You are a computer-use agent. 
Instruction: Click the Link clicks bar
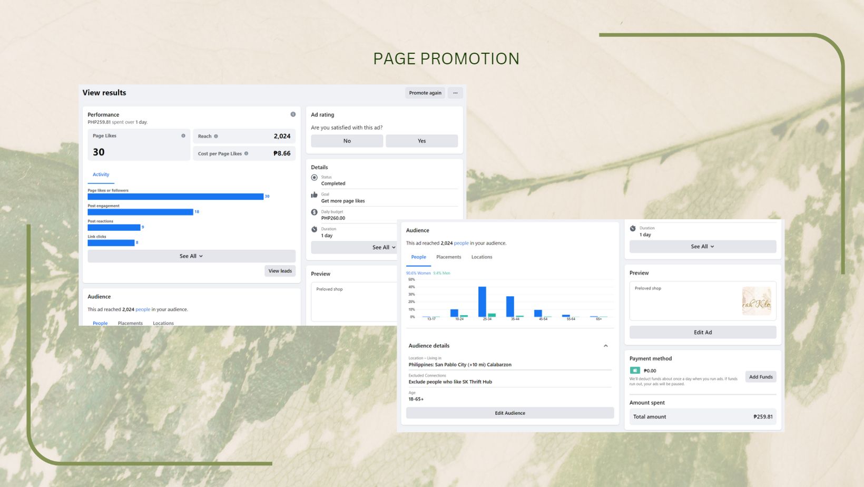pyautogui.click(x=111, y=243)
